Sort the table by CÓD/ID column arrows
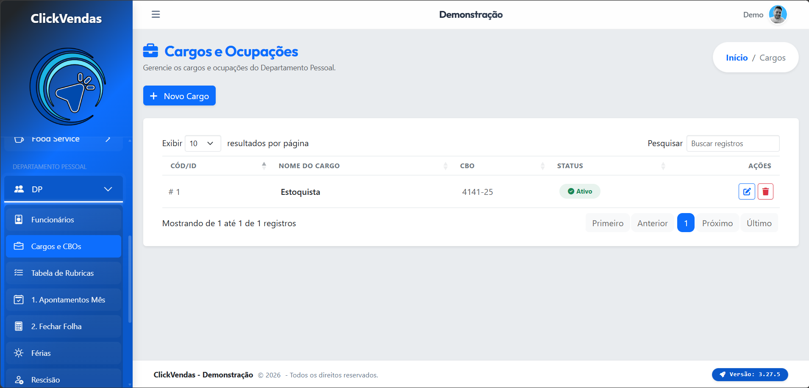Viewport: 809px width, 388px height. 264,166
